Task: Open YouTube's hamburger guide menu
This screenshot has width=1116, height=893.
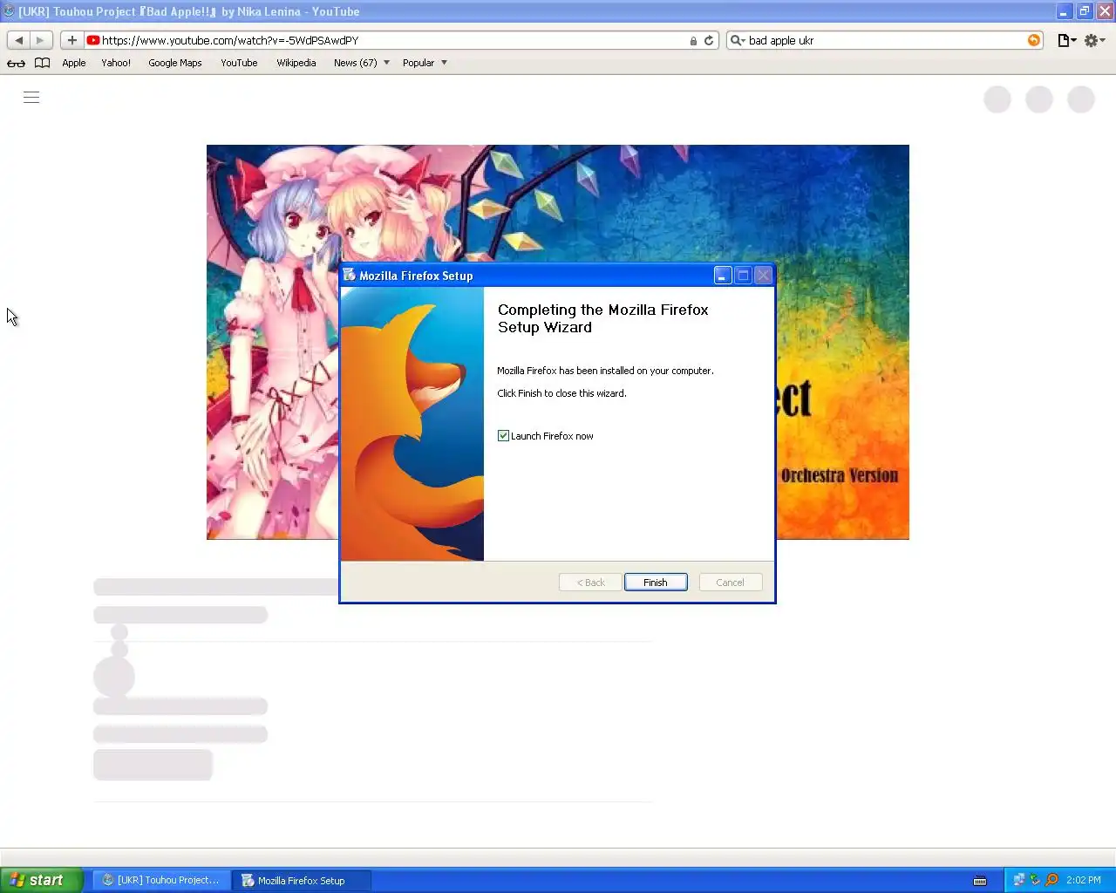Action: (31, 98)
